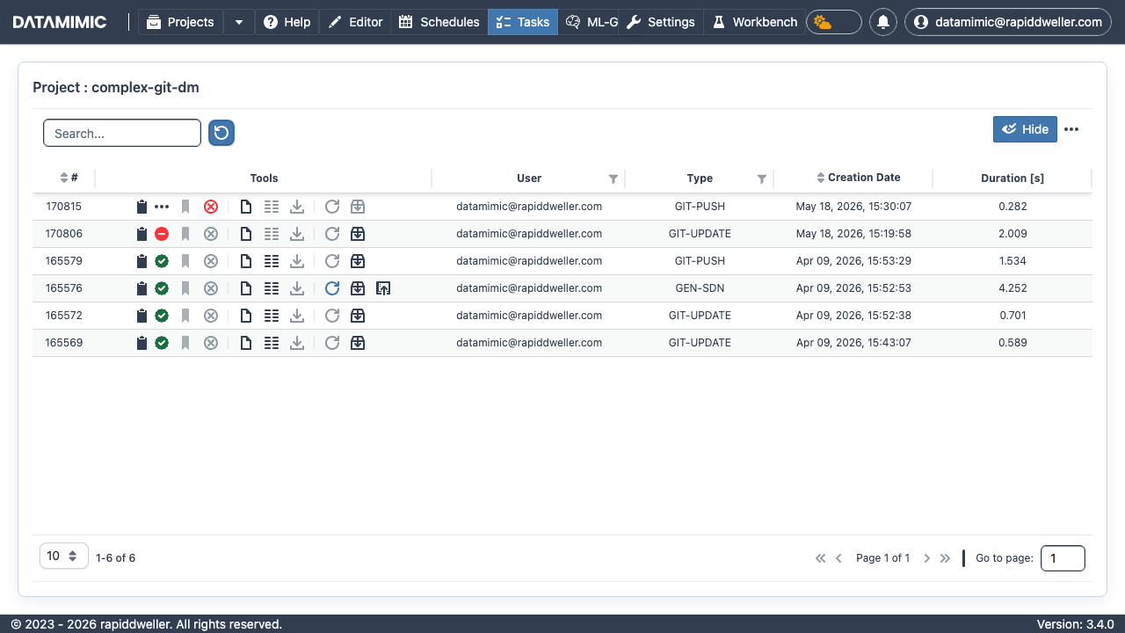Click the download icon in row 165569

click(x=297, y=343)
